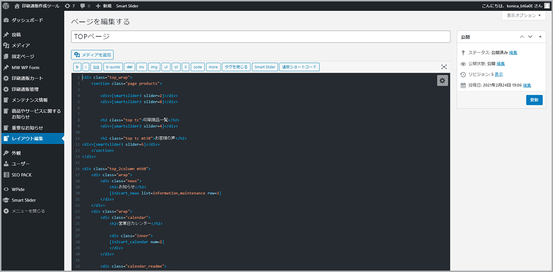Open the comments bubble icon
Screen dimensions: 553x272
[x=82, y=6]
